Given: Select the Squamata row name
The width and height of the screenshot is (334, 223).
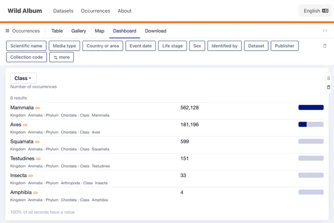Looking at the screenshot, I should click(x=22, y=142).
